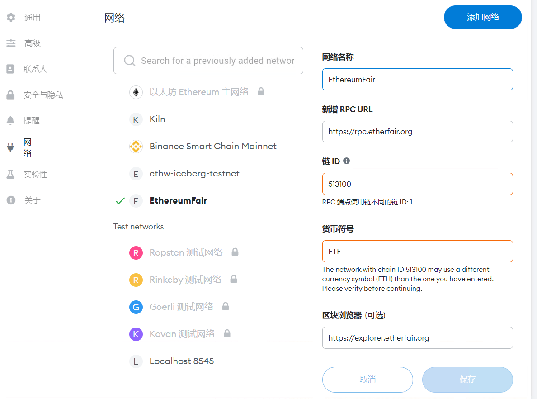Click the block explorer URL field
This screenshot has width=537, height=399.
click(x=417, y=338)
